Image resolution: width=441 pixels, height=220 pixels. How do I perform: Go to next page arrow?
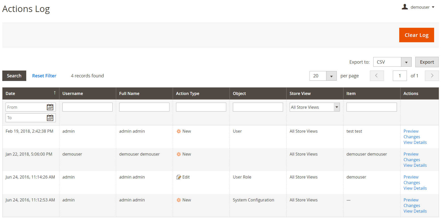[432, 76]
